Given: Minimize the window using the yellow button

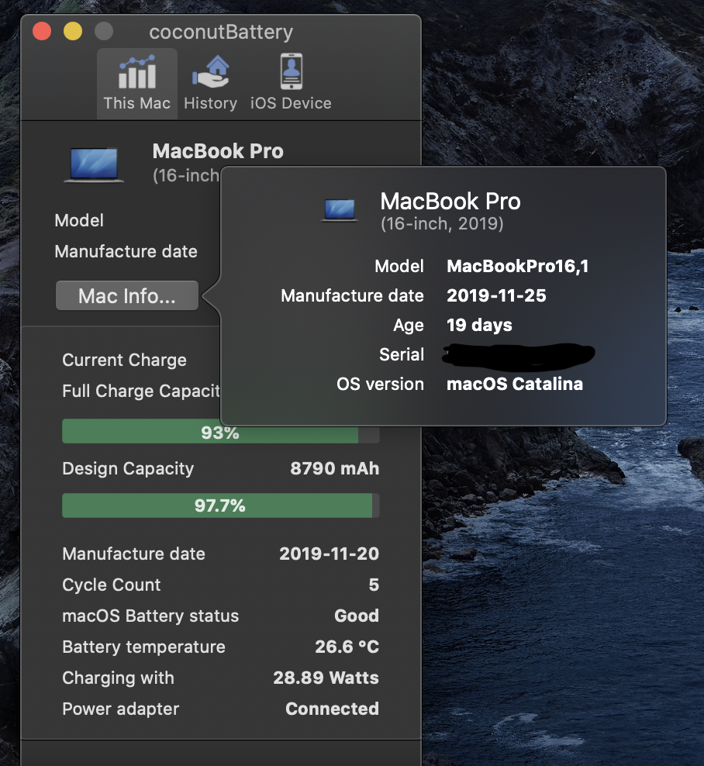Looking at the screenshot, I should (73, 32).
